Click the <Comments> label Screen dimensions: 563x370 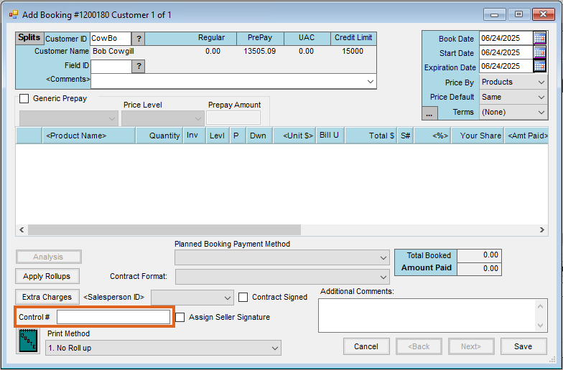(68, 79)
